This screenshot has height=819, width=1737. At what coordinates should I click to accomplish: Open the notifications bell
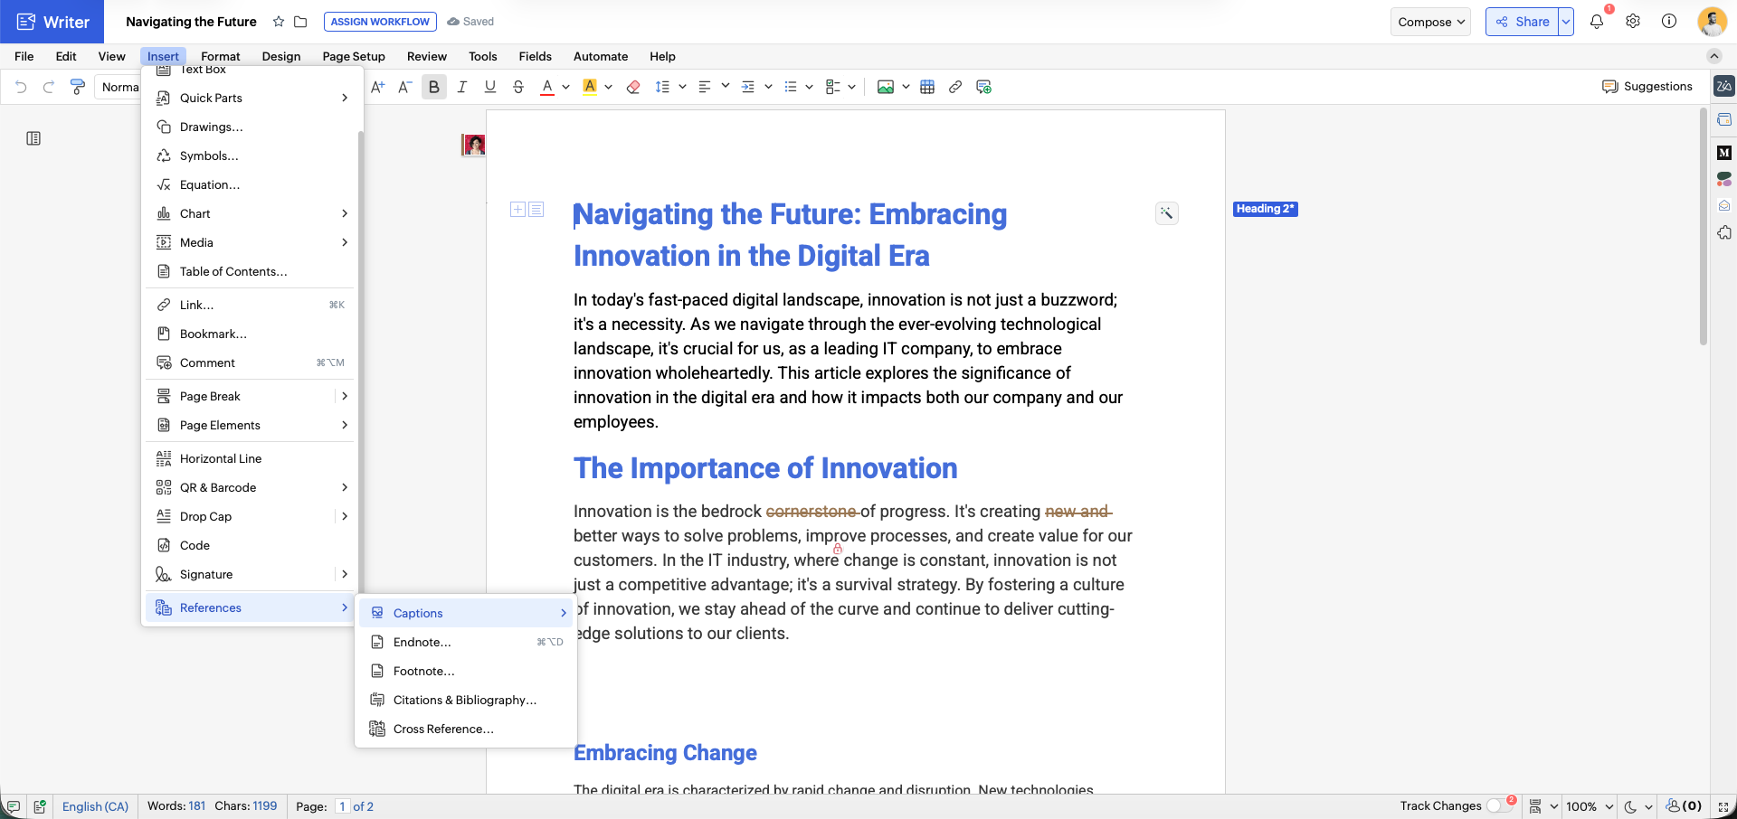(1597, 22)
